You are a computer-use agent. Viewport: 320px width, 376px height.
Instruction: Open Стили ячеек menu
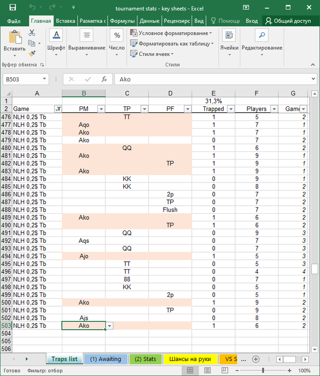tap(152, 54)
